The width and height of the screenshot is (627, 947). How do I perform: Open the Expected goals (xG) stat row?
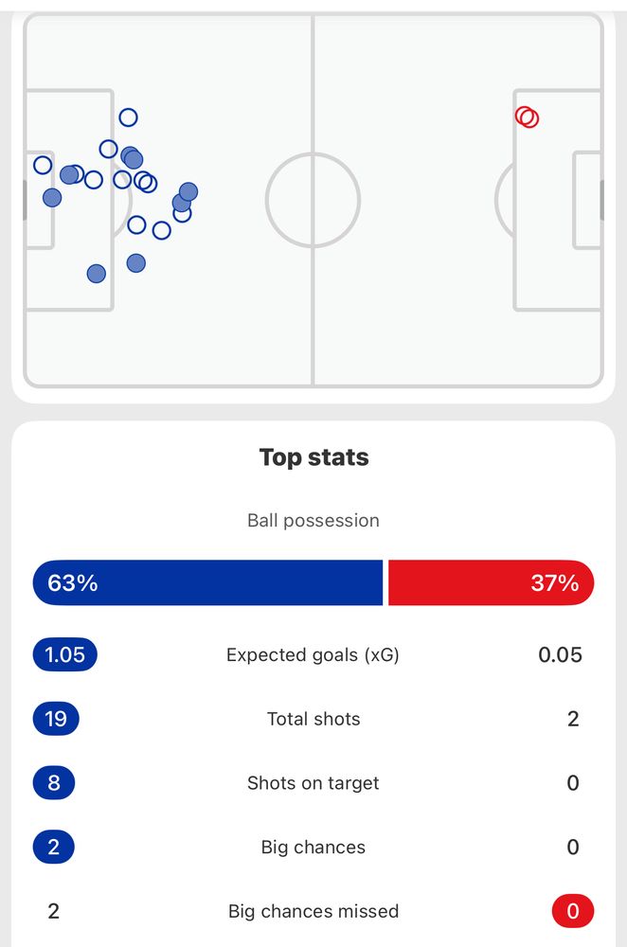pyautogui.click(x=313, y=654)
